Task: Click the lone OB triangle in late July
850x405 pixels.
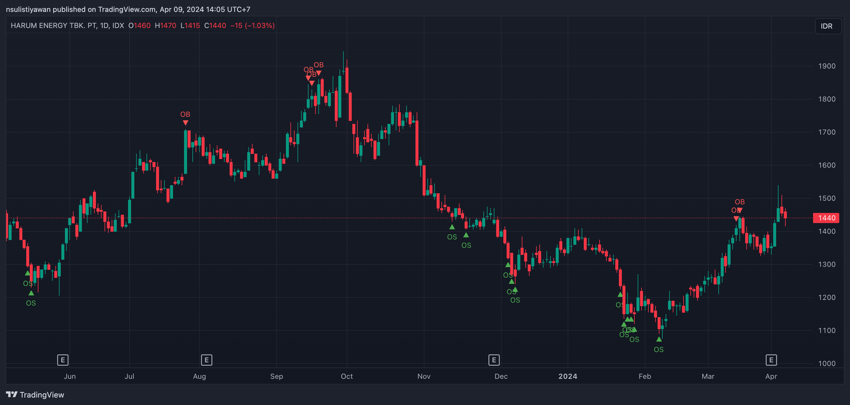Action: (186, 123)
